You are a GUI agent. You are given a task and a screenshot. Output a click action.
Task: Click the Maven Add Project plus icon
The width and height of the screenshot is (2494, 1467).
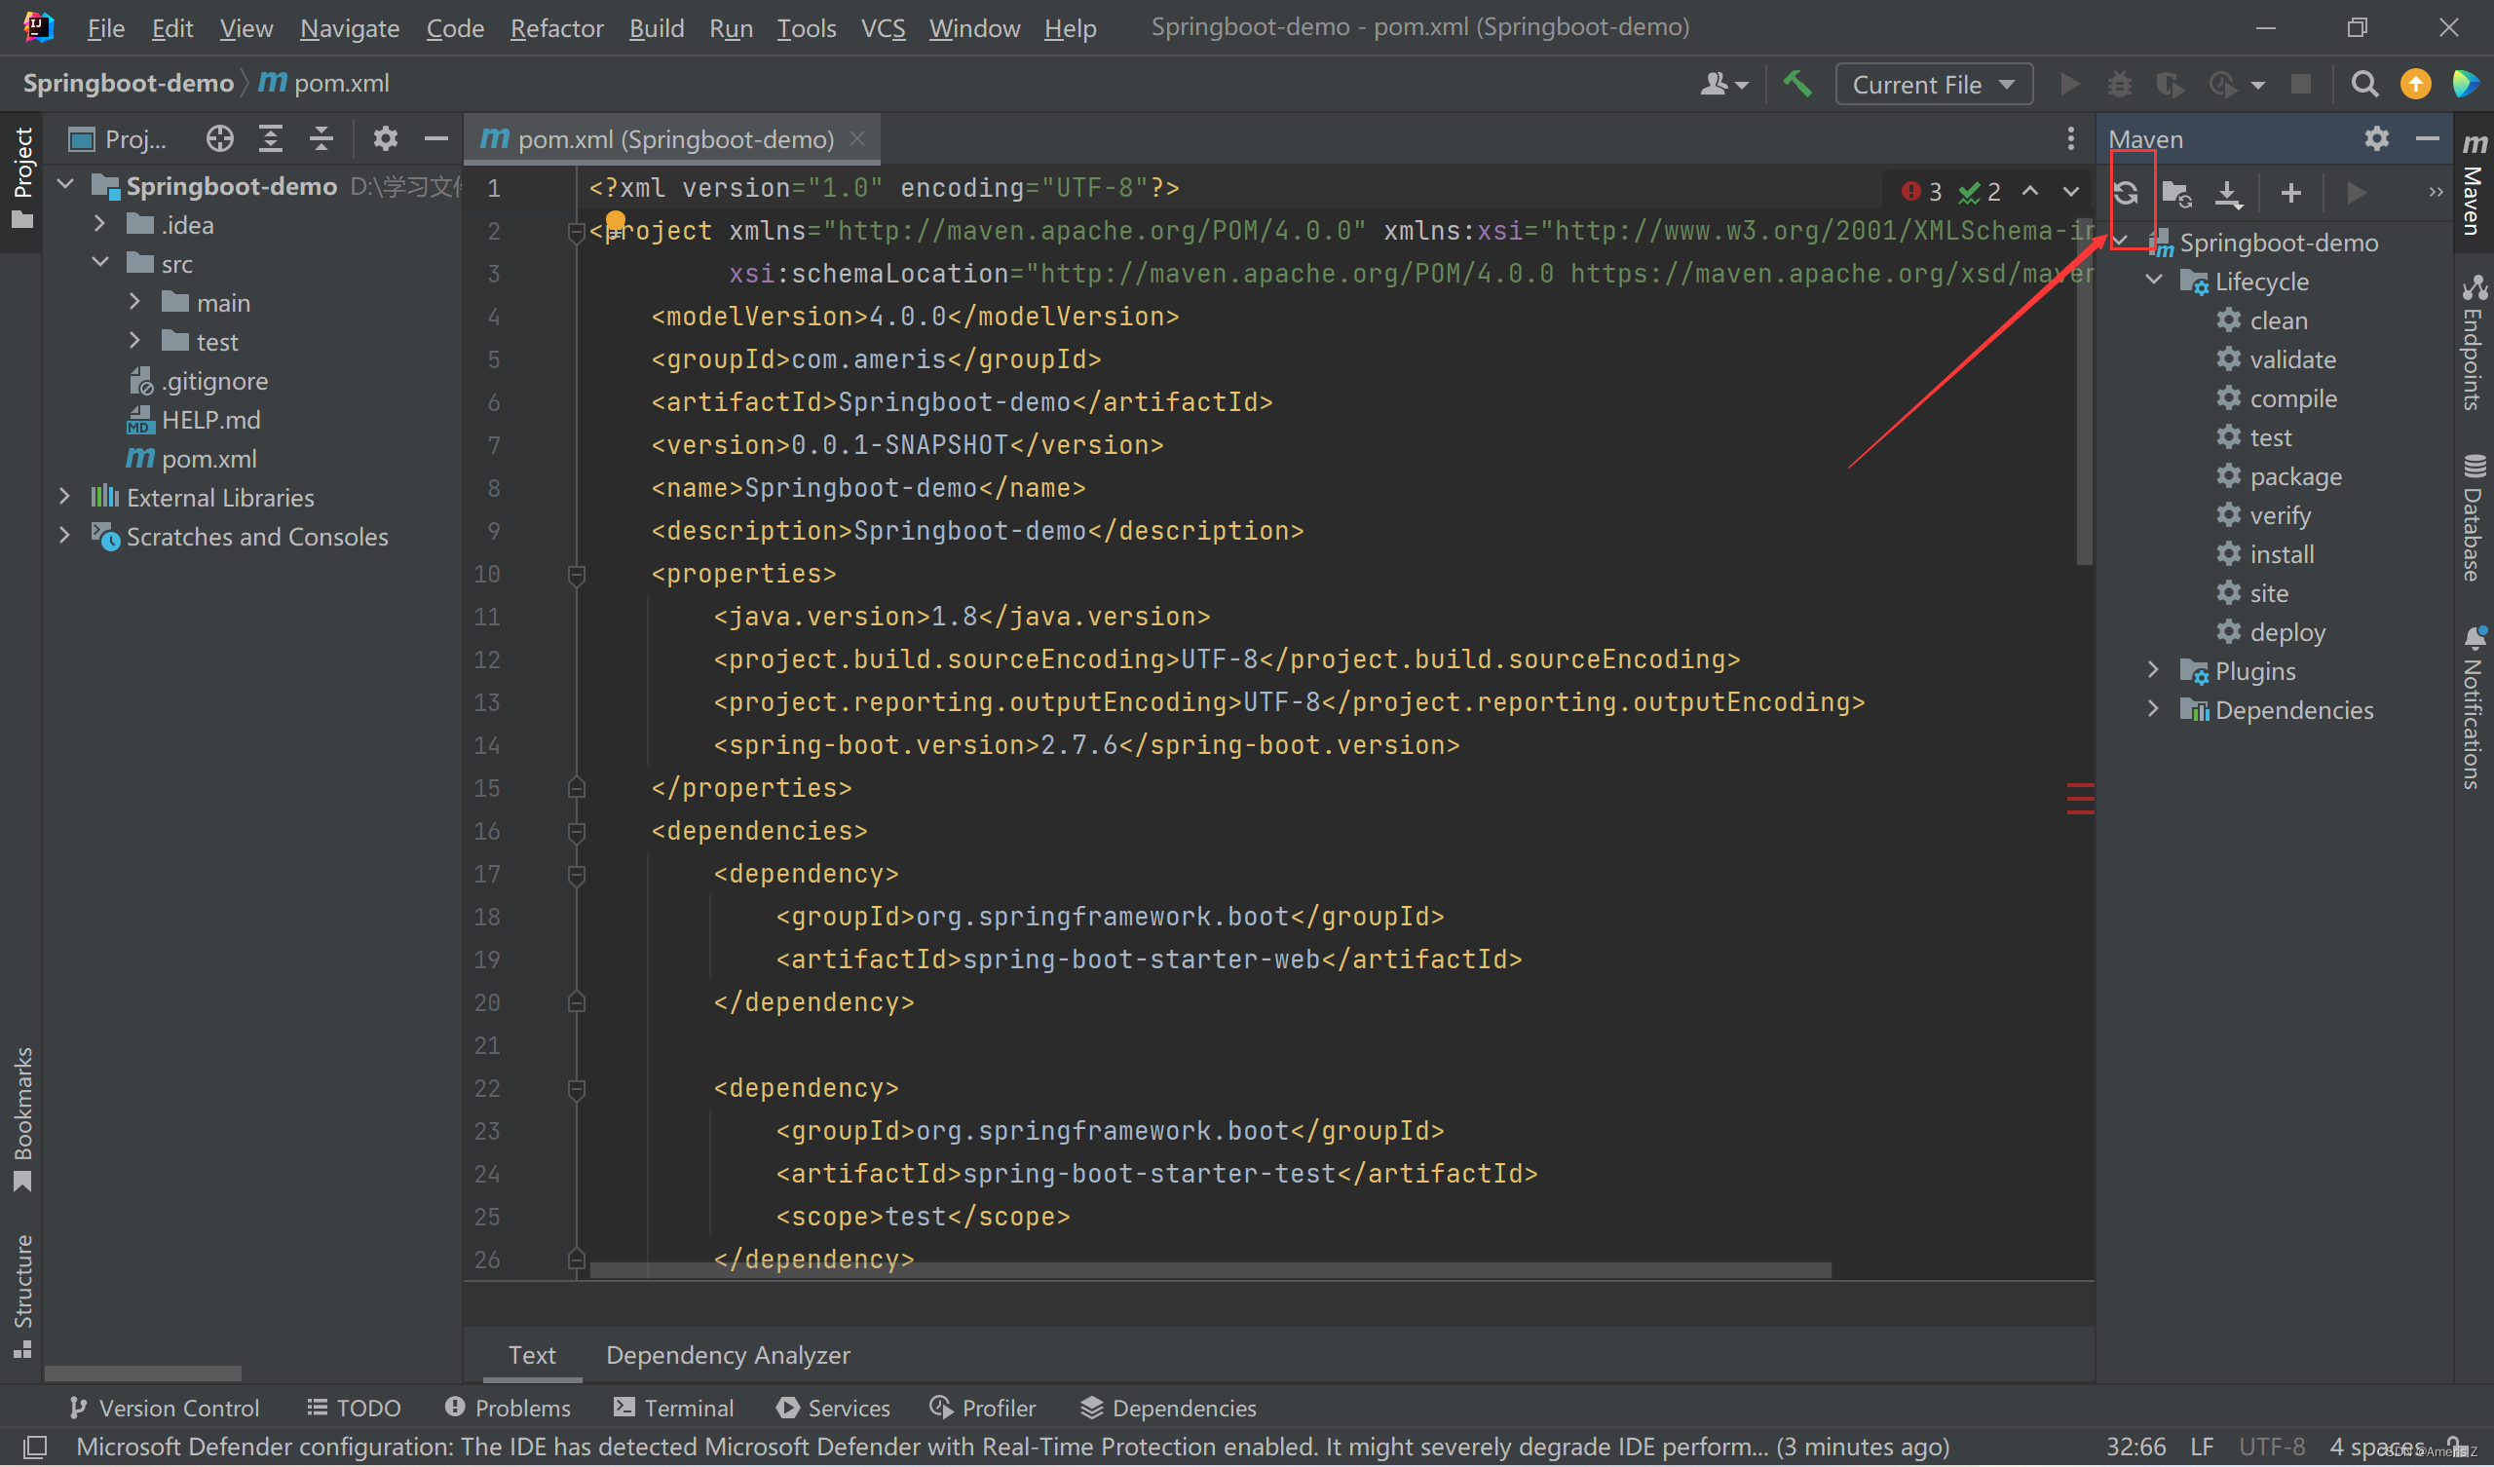click(2290, 193)
